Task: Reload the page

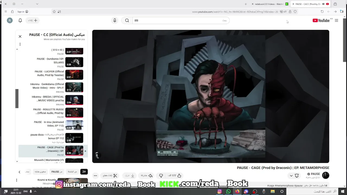Action: pos(322,12)
